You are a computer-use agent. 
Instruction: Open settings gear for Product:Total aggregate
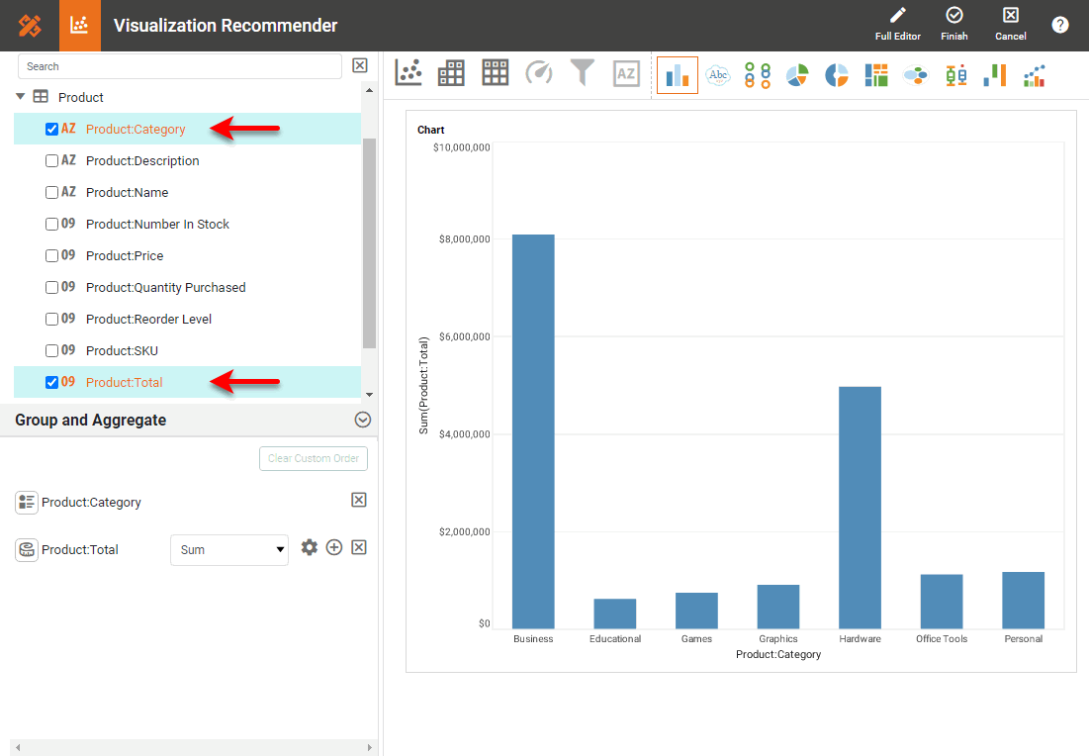point(310,547)
